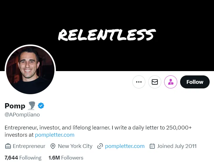Click the chain link icon
Image resolution: width=214 pixels, height=165 pixels.
click(x=100, y=146)
